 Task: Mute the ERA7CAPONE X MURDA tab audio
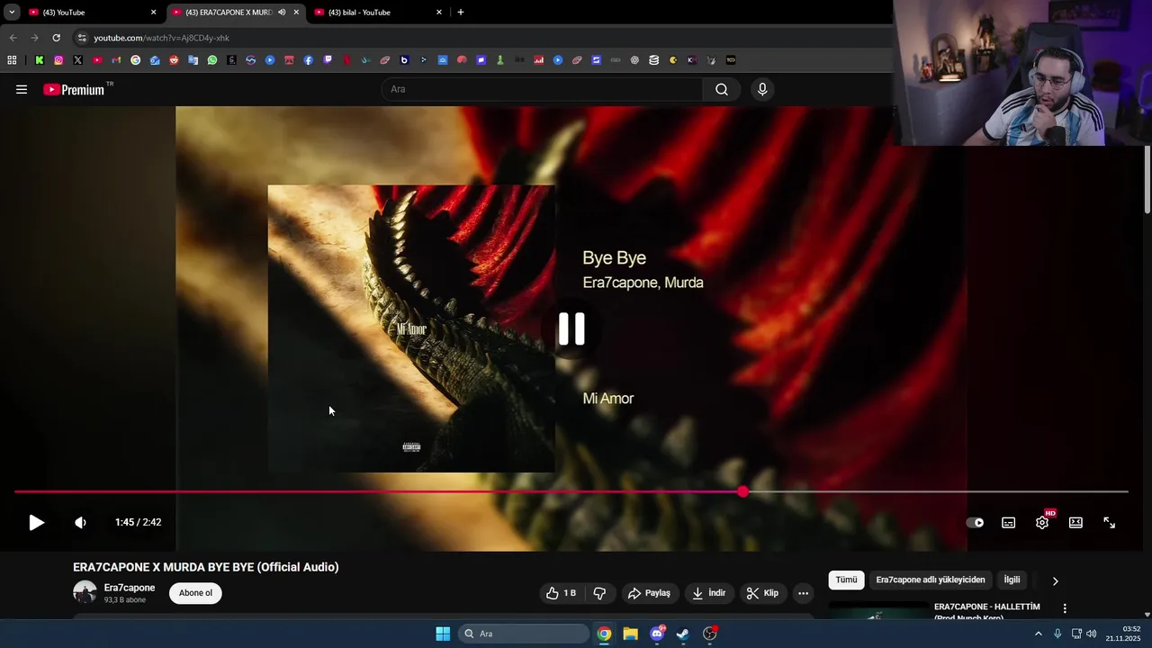pos(282,13)
